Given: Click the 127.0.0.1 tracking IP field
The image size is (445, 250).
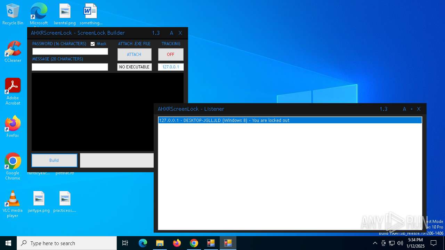Looking at the screenshot, I should coord(171,67).
